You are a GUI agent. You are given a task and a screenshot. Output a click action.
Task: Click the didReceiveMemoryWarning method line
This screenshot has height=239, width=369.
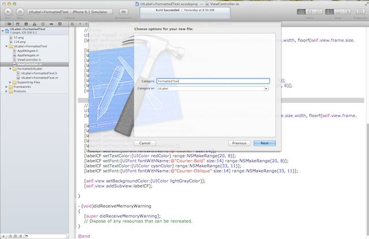click(115, 206)
